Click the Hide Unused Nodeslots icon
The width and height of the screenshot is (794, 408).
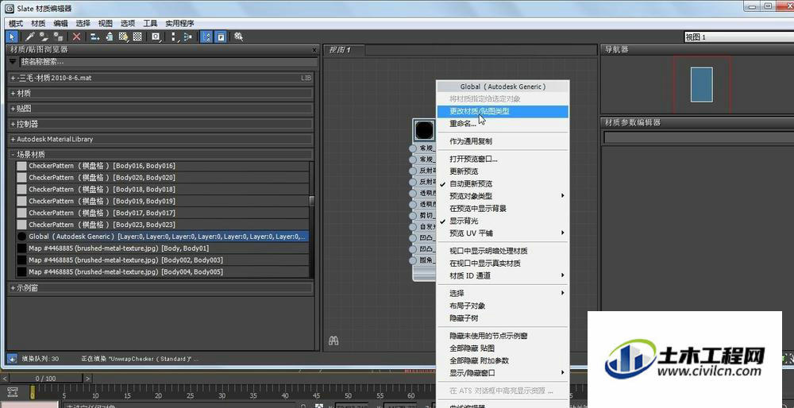tap(109, 37)
